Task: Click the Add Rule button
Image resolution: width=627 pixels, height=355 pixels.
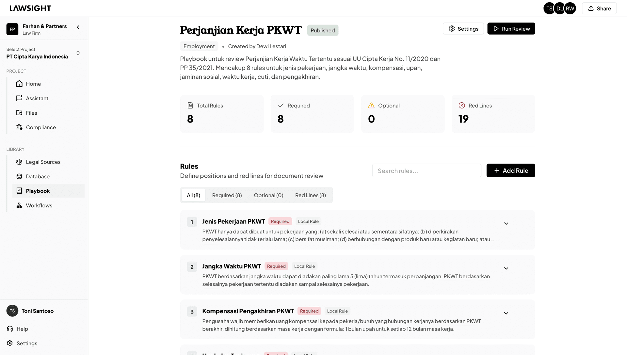Action: coord(510,170)
